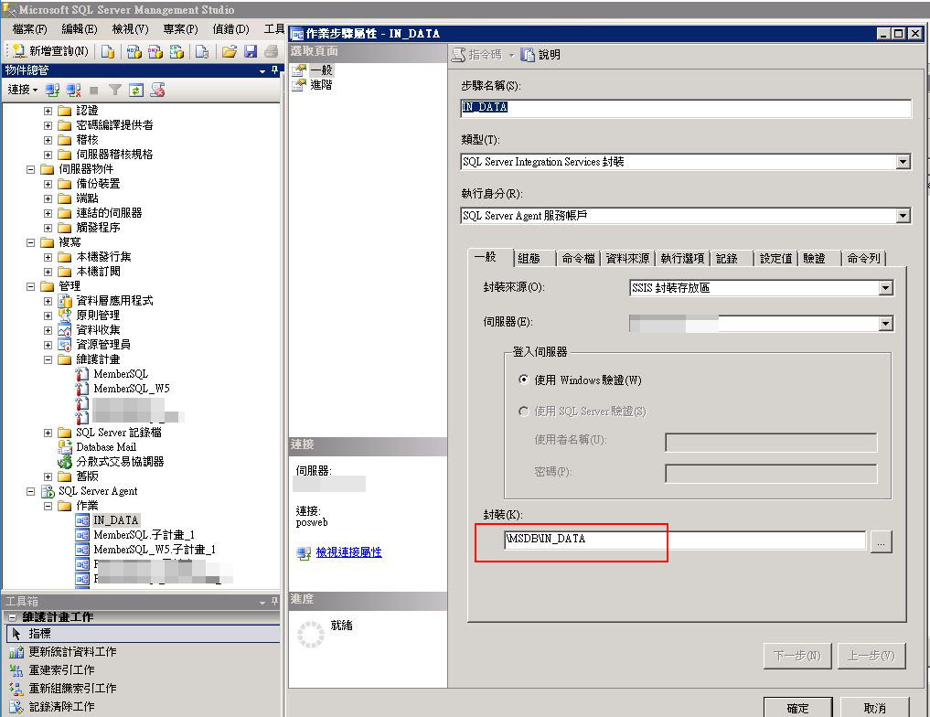Select the 分散式交易協調器 icon
The image size is (930, 717).
65,462
